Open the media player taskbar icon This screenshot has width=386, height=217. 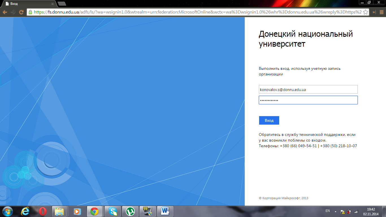coord(77,211)
